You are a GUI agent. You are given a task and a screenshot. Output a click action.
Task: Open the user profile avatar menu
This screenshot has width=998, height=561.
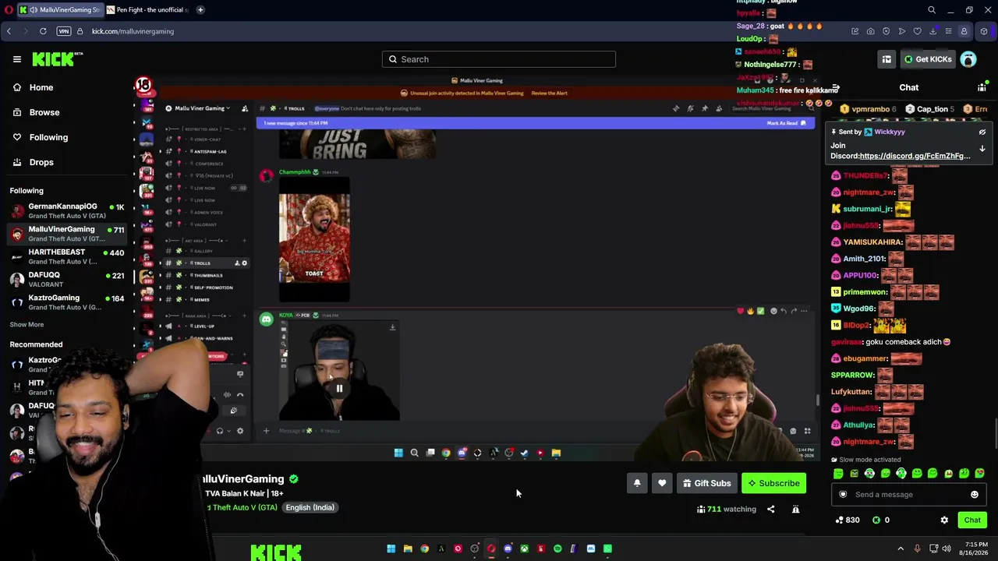point(968,59)
